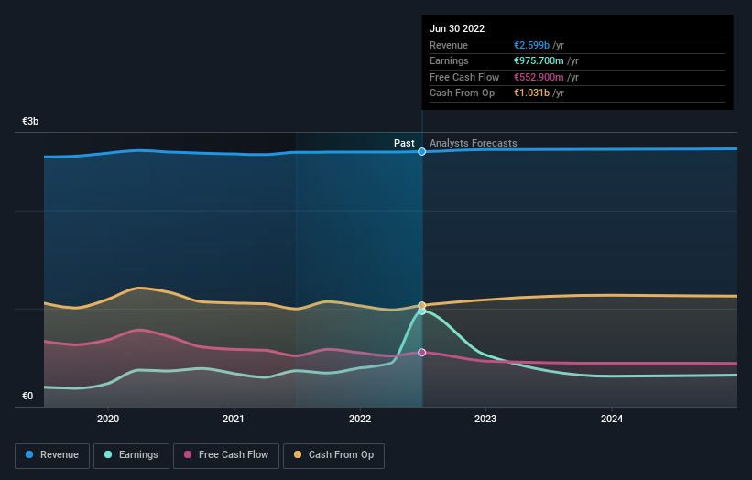Click the 2020 x-axis label
This screenshot has height=480, width=752.
tap(108, 419)
